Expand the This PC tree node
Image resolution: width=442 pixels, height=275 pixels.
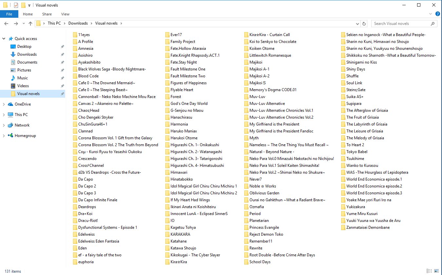(x=4, y=115)
